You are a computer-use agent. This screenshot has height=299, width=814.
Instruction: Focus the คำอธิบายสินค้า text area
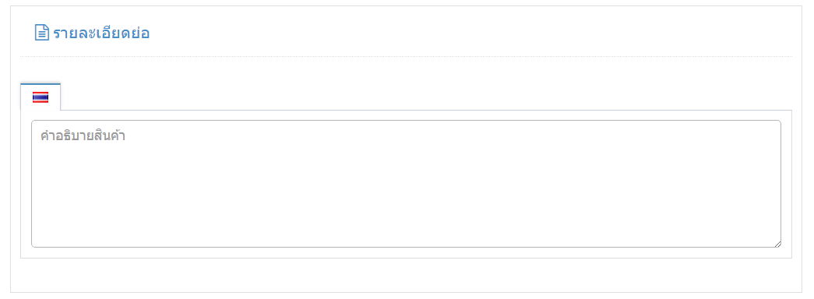pos(406,184)
